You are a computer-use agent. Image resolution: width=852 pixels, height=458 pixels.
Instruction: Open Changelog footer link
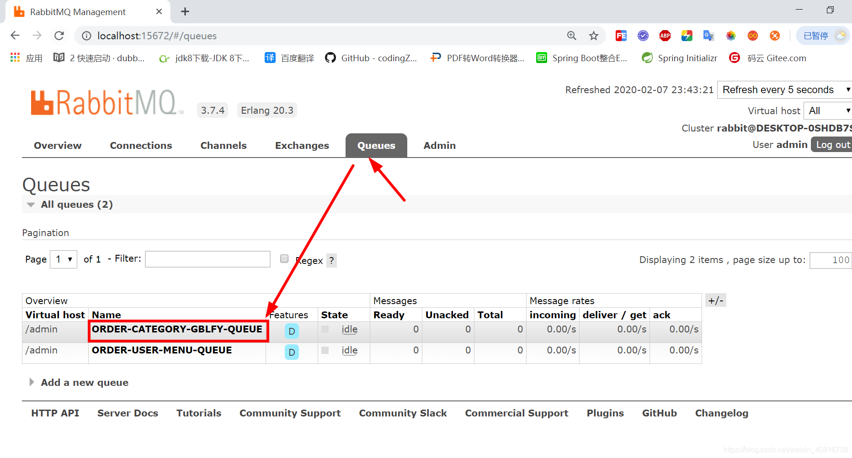(722, 413)
